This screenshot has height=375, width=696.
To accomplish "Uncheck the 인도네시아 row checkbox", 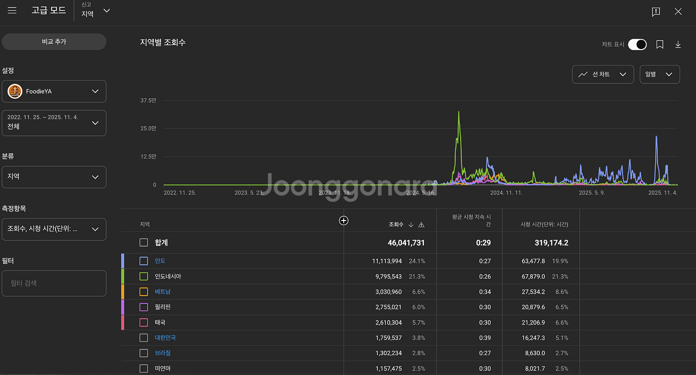I will 144,276.
